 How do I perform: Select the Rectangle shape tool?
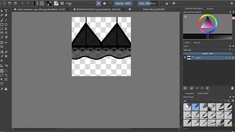point(2,25)
